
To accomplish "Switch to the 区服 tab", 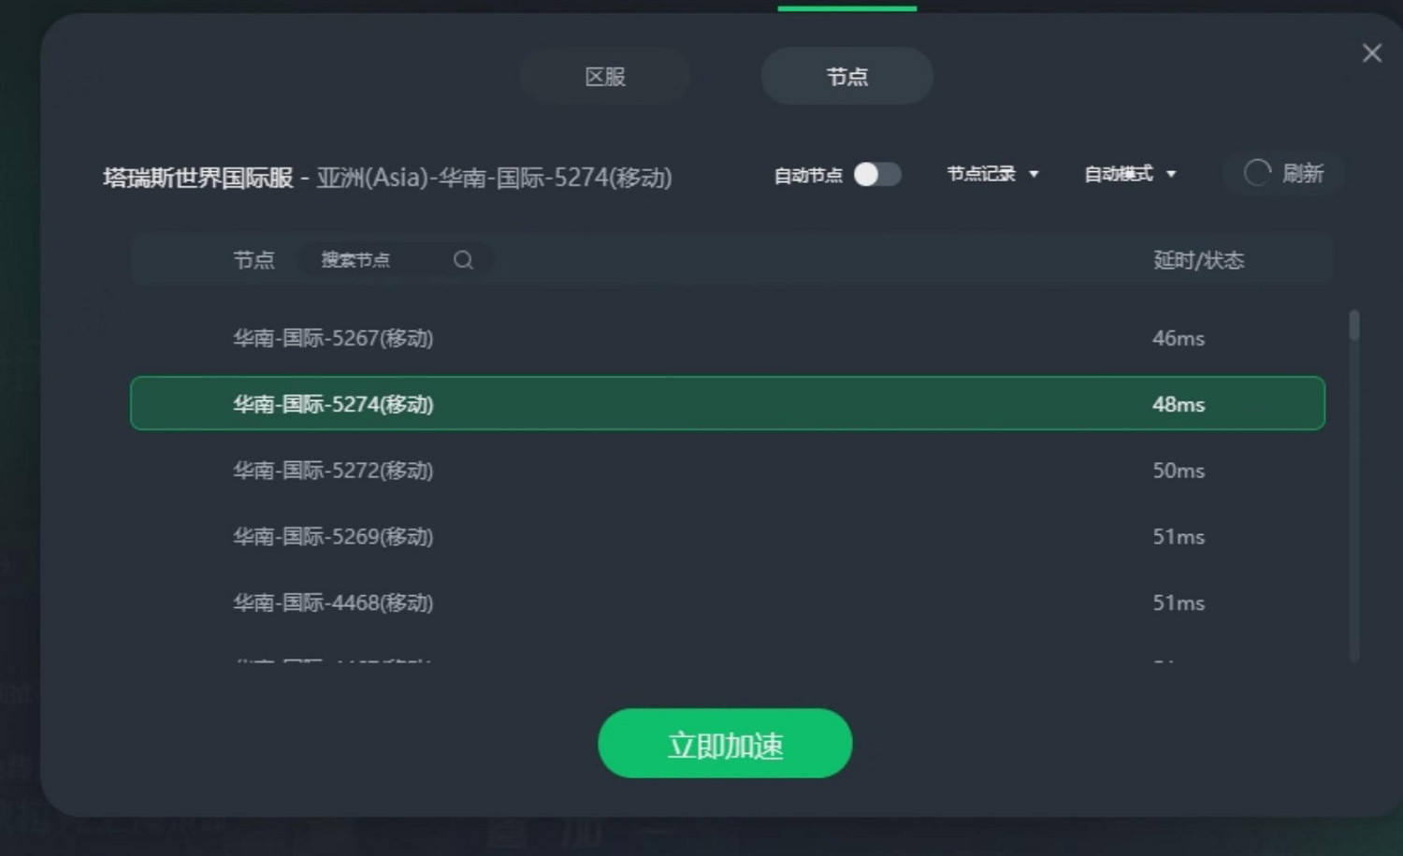I will pyautogui.click(x=605, y=76).
